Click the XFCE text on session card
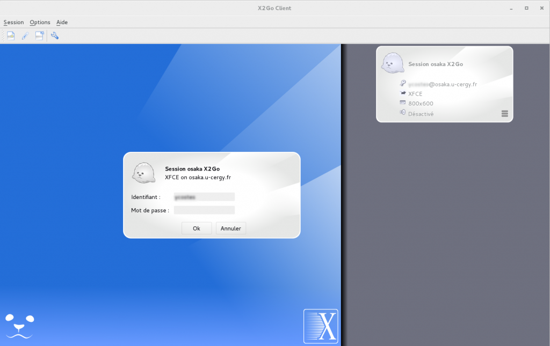This screenshot has width=550, height=346. [415, 94]
